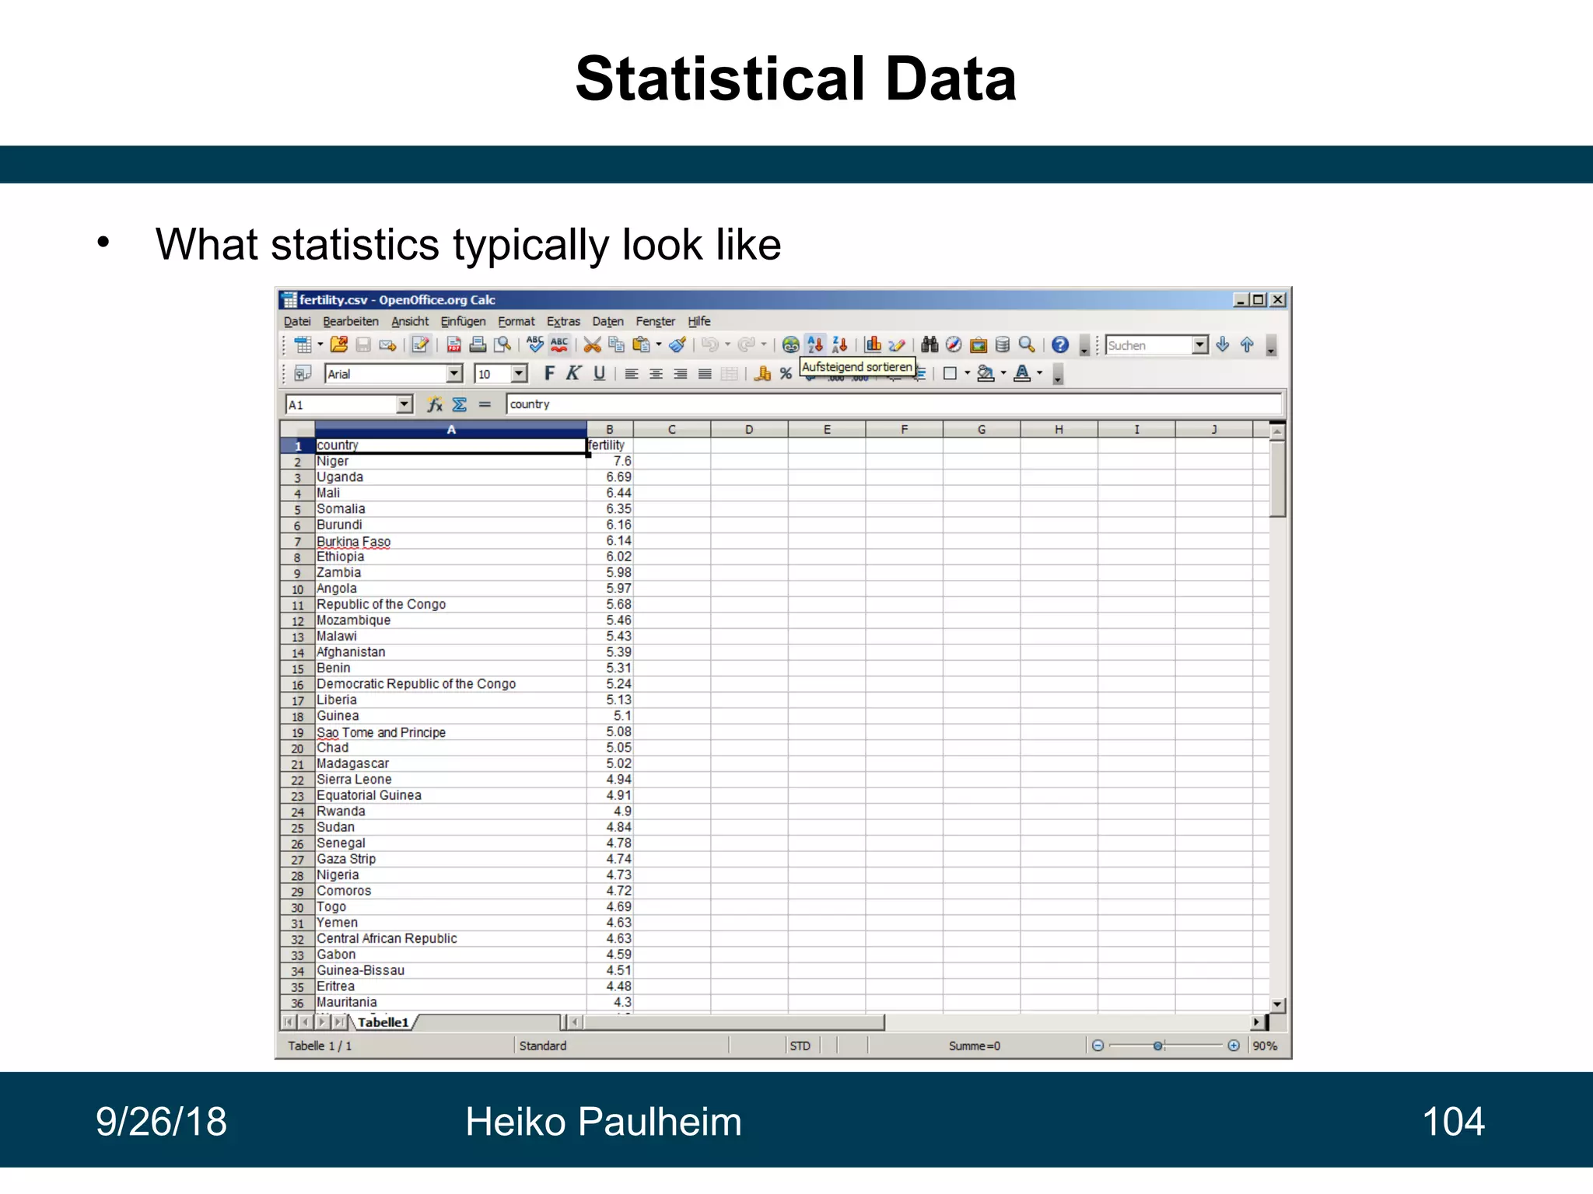Toggle the Styles and Formatting icon
The image size is (1593, 1194).
303,374
